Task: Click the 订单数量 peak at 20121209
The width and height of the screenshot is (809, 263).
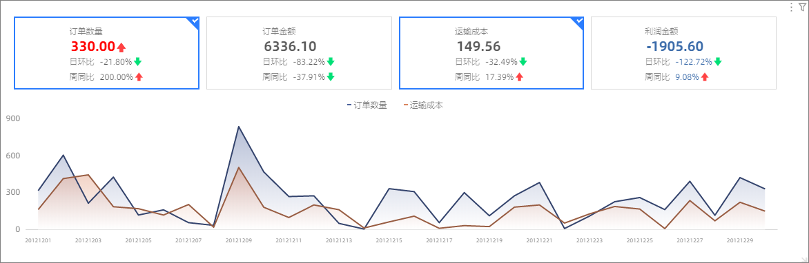Action: click(238, 126)
